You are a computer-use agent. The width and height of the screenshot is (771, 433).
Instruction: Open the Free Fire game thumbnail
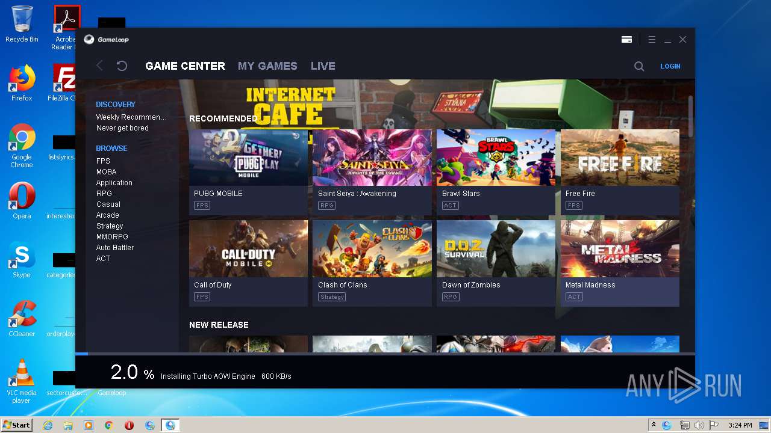point(620,158)
